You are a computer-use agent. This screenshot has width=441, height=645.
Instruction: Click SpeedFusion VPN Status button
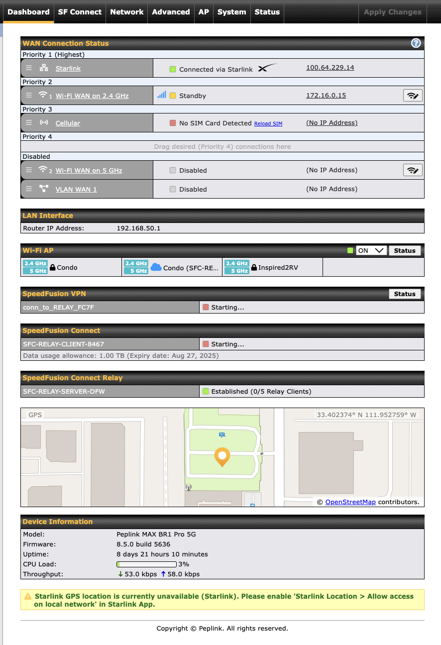(x=404, y=294)
